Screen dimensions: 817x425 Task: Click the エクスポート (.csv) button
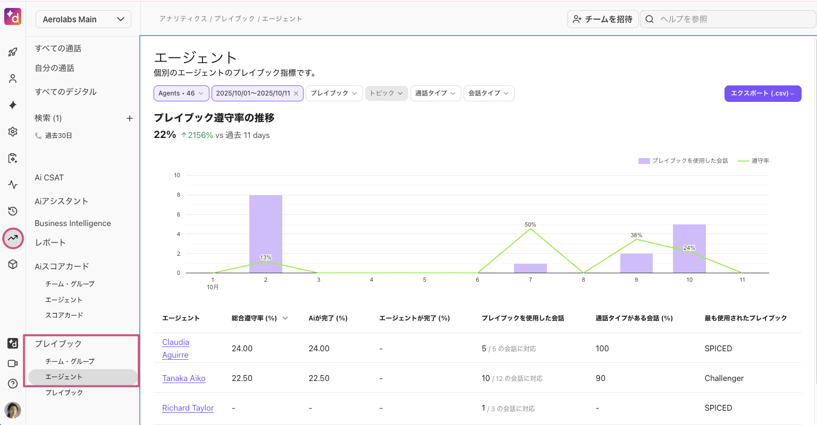(762, 93)
